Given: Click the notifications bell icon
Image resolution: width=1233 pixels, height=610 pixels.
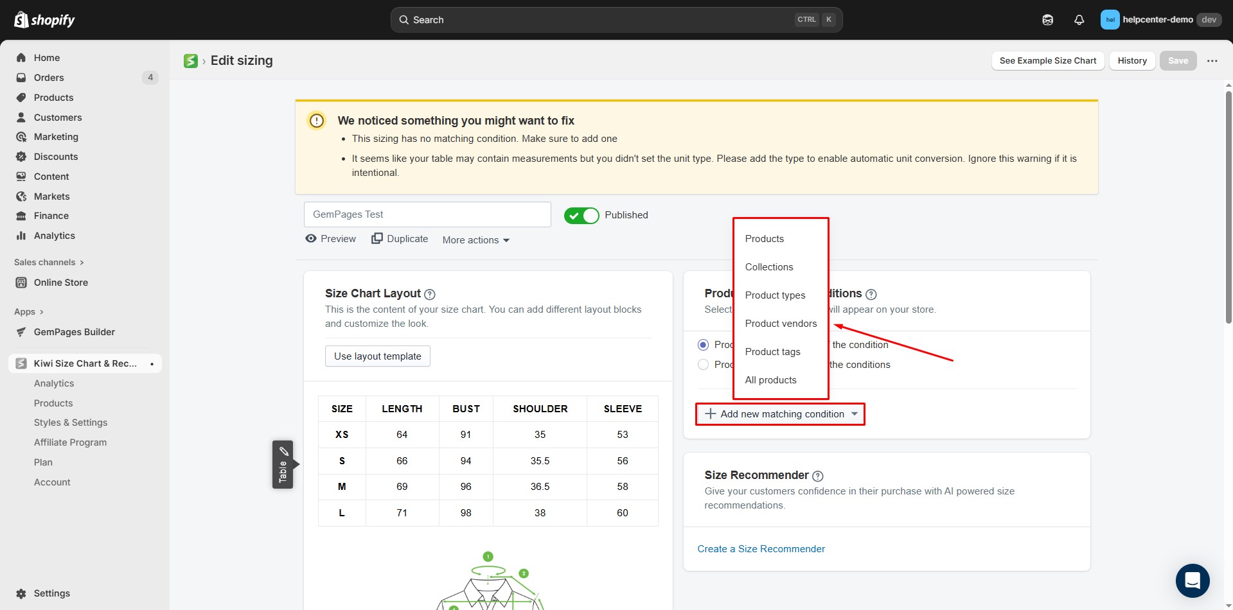Looking at the screenshot, I should click(x=1079, y=20).
